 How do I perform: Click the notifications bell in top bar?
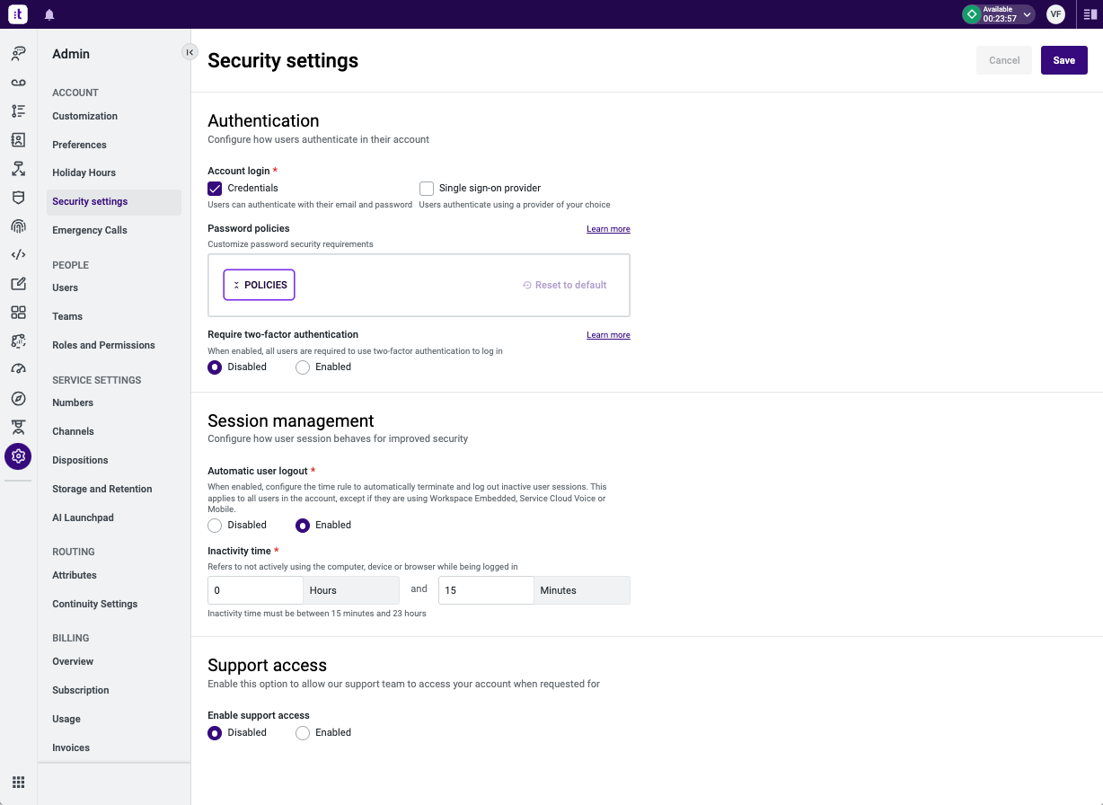[49, 13]
